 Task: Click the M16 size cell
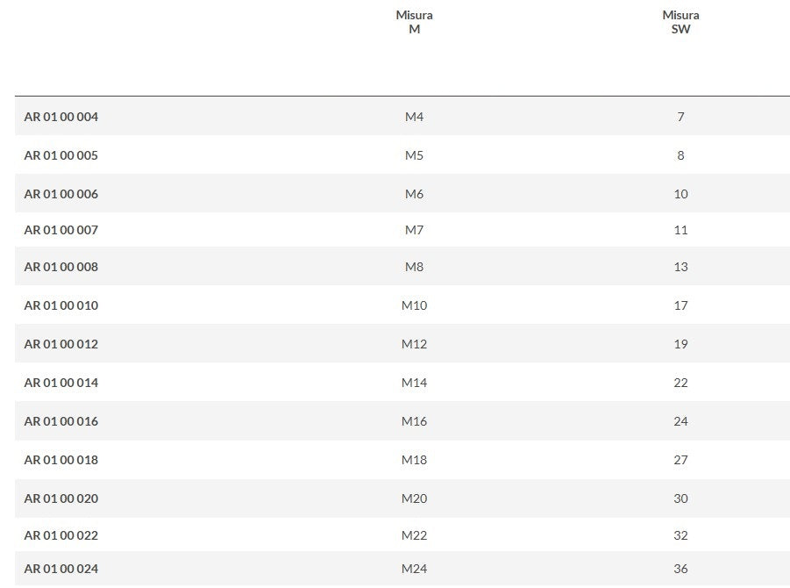(414, 421)
